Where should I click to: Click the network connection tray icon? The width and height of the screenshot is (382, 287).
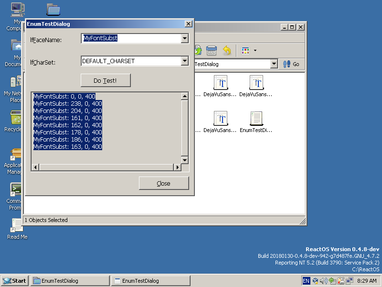pyautogui.click(x=350, y=281)
